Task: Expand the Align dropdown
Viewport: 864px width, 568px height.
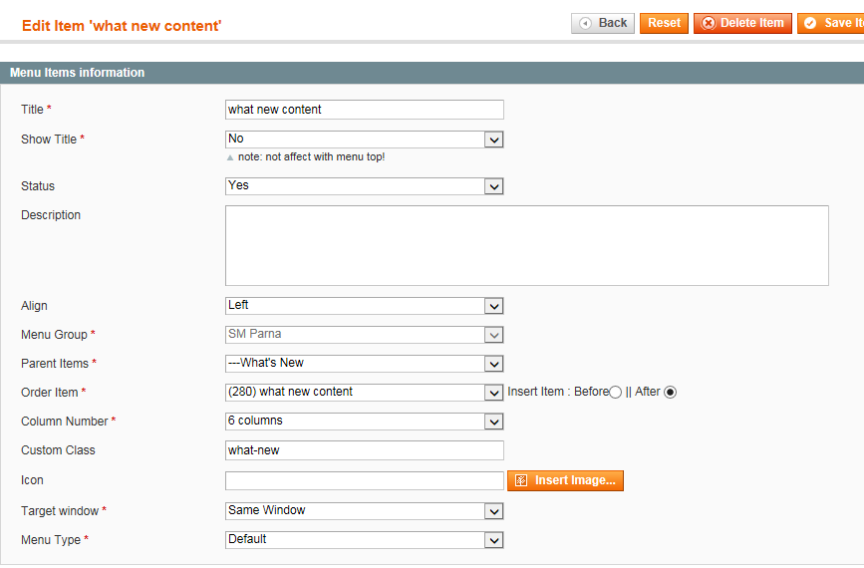Action: [x=364, y=306]
